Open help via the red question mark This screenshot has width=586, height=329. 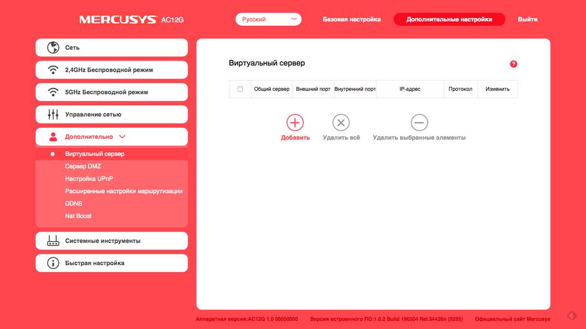pos(514,64)
